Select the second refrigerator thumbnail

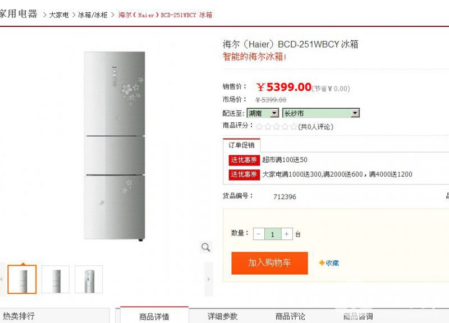56,279
